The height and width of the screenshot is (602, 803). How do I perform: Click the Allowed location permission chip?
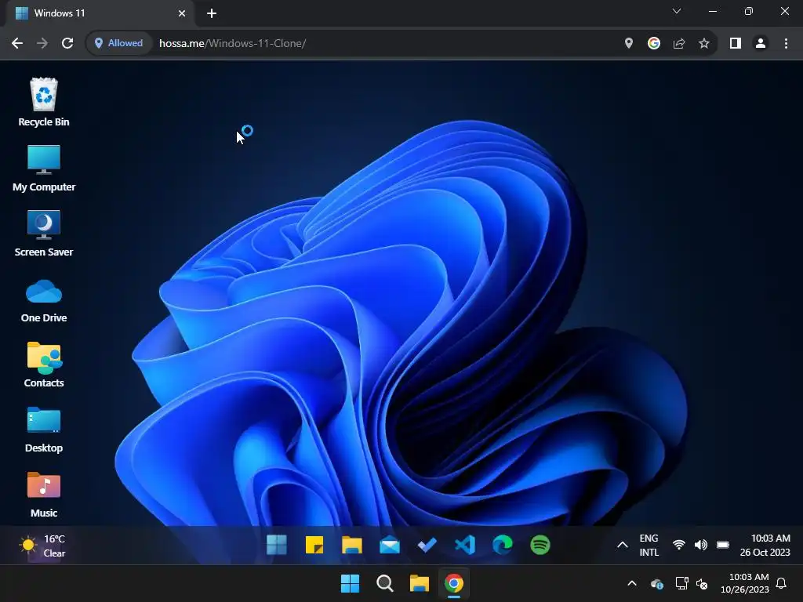click(x=119, y=44)
